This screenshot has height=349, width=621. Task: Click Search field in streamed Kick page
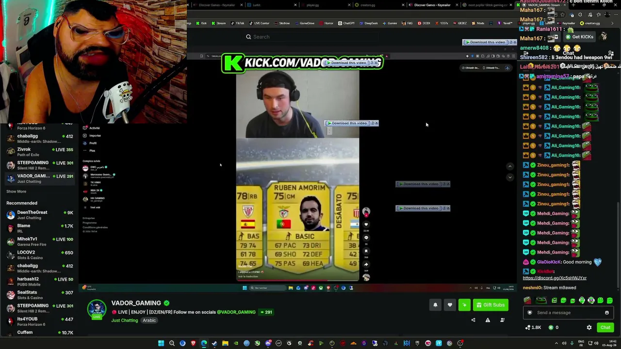310,37
